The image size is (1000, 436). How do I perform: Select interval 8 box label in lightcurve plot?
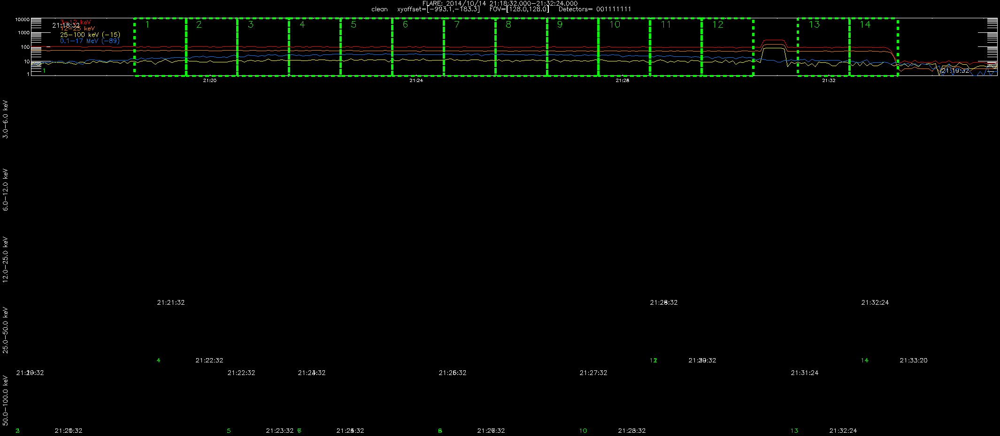(508, 24)
